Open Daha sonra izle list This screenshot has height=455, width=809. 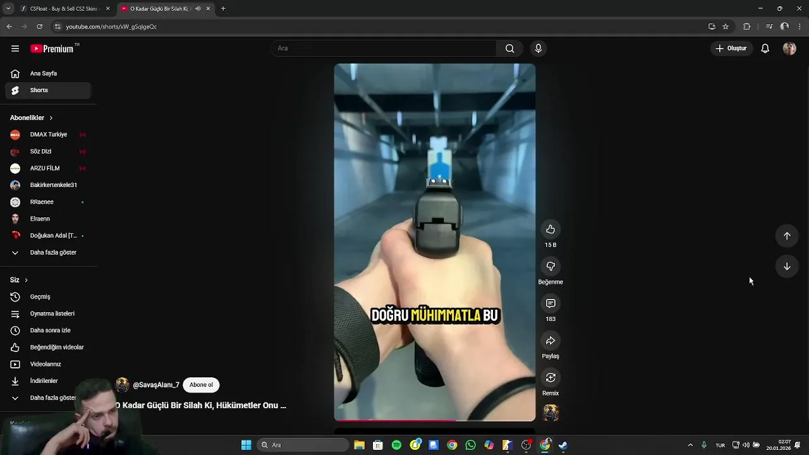(x=49, y=331)
